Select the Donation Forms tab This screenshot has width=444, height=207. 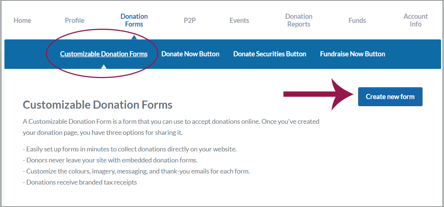click(x=134, y=21)
